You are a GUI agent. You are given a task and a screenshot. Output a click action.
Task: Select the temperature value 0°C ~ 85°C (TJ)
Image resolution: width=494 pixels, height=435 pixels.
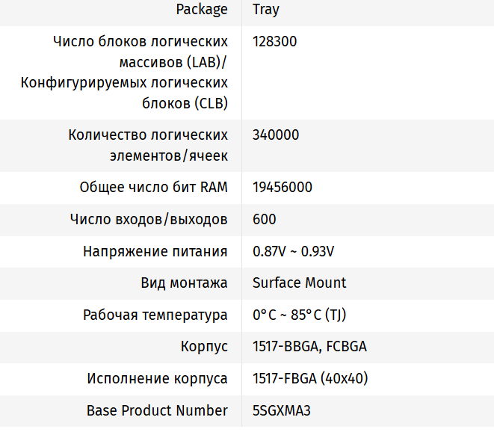point(299,315)
